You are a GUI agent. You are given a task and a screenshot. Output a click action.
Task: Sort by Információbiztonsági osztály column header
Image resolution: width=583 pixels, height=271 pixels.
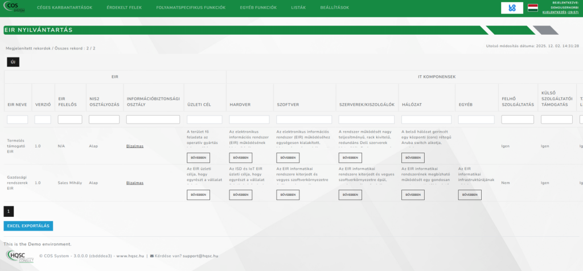(x=153, y=101)
